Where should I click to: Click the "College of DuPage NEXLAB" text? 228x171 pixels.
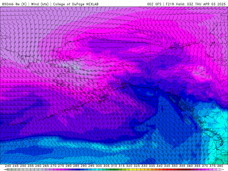tap(76, 4)
